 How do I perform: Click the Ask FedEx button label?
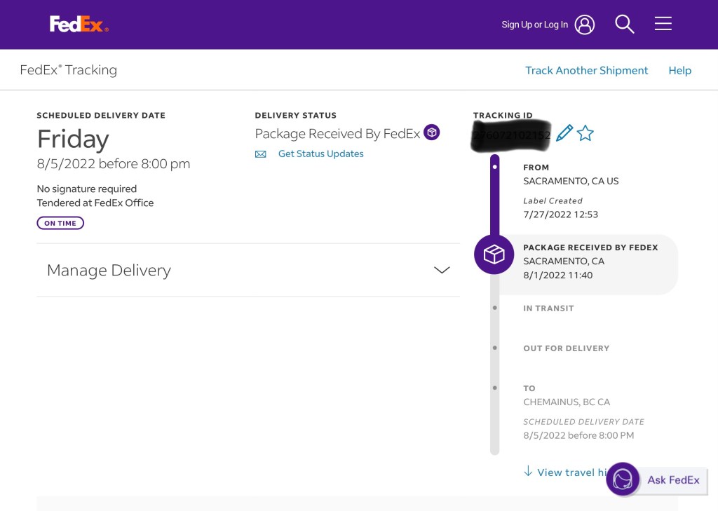pos(673,480)
